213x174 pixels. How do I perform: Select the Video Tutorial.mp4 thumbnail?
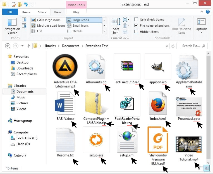coord(189,145)
